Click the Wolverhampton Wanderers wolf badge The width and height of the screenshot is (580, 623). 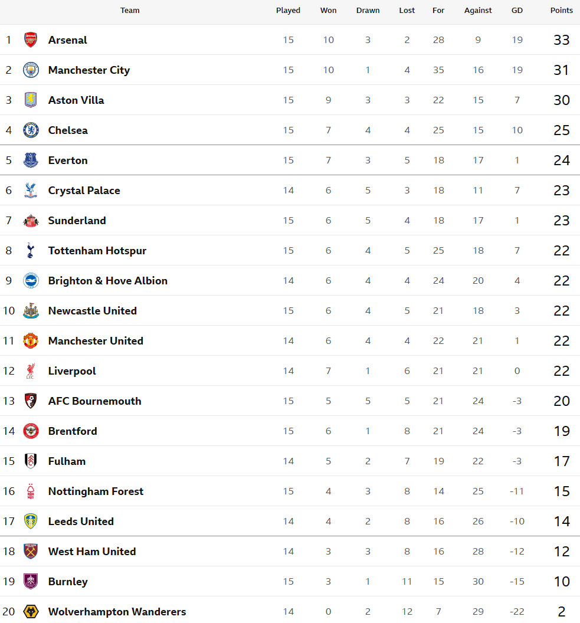pyautogui.click(x=31, y=612)
